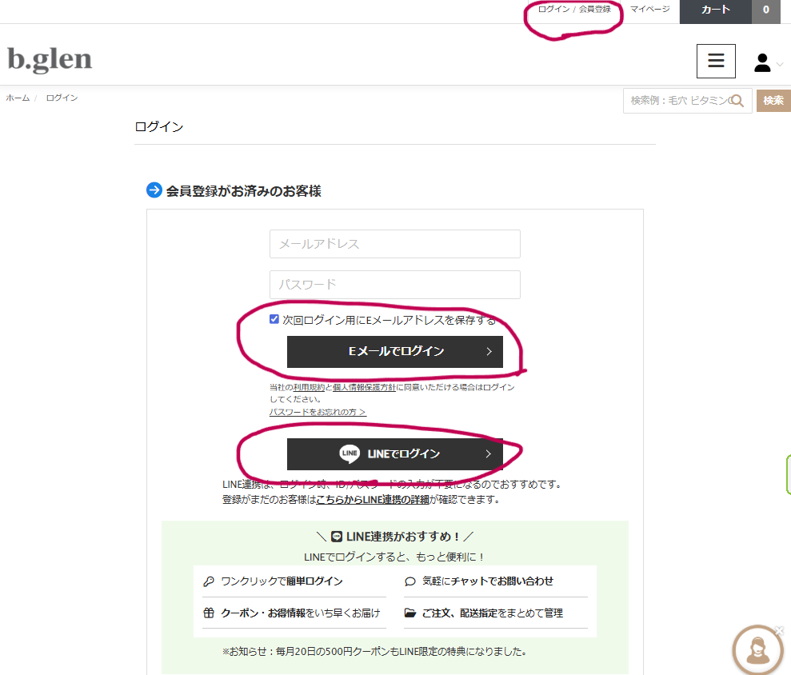Screen dimensions: 791x675
Task: Focus the パスワード input field
Action: (395, 285)
